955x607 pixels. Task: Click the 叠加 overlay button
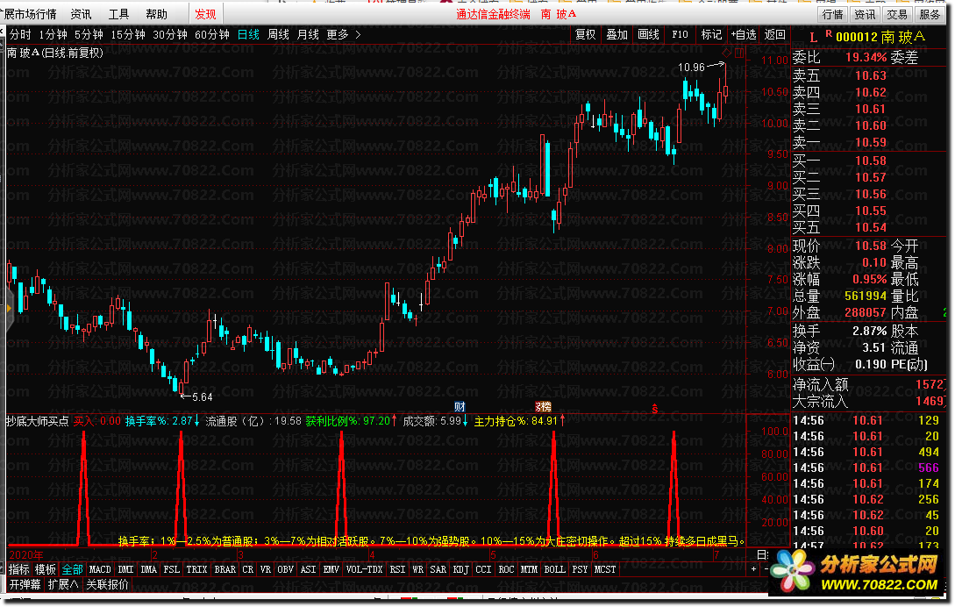coord(617,35)
